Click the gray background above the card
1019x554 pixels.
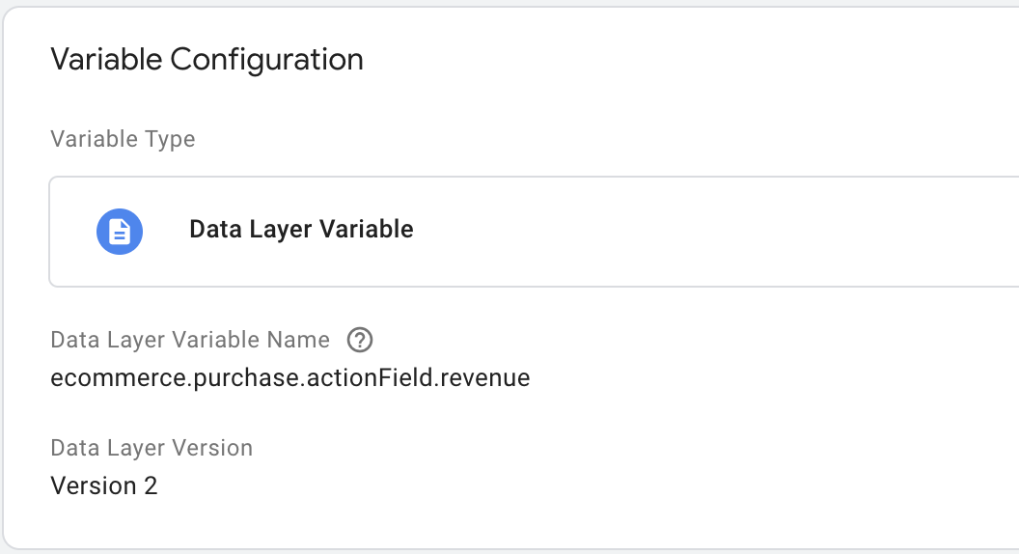click(x=509, y=3)
